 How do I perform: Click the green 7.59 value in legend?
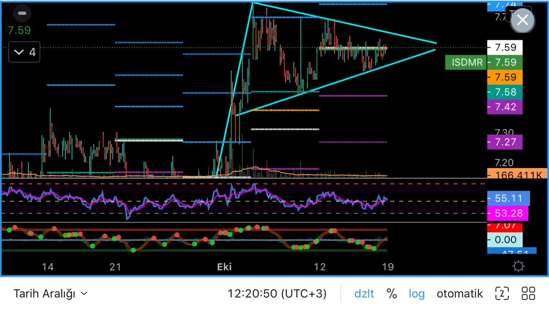coord(20,31)
